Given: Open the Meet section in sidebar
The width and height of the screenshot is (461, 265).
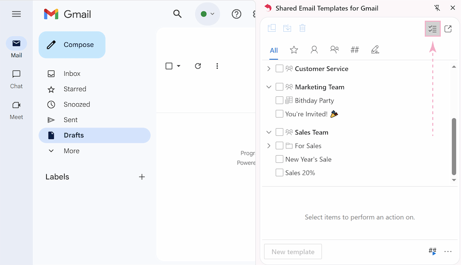Looking at the screenshot, I should (x=16, y=110).
